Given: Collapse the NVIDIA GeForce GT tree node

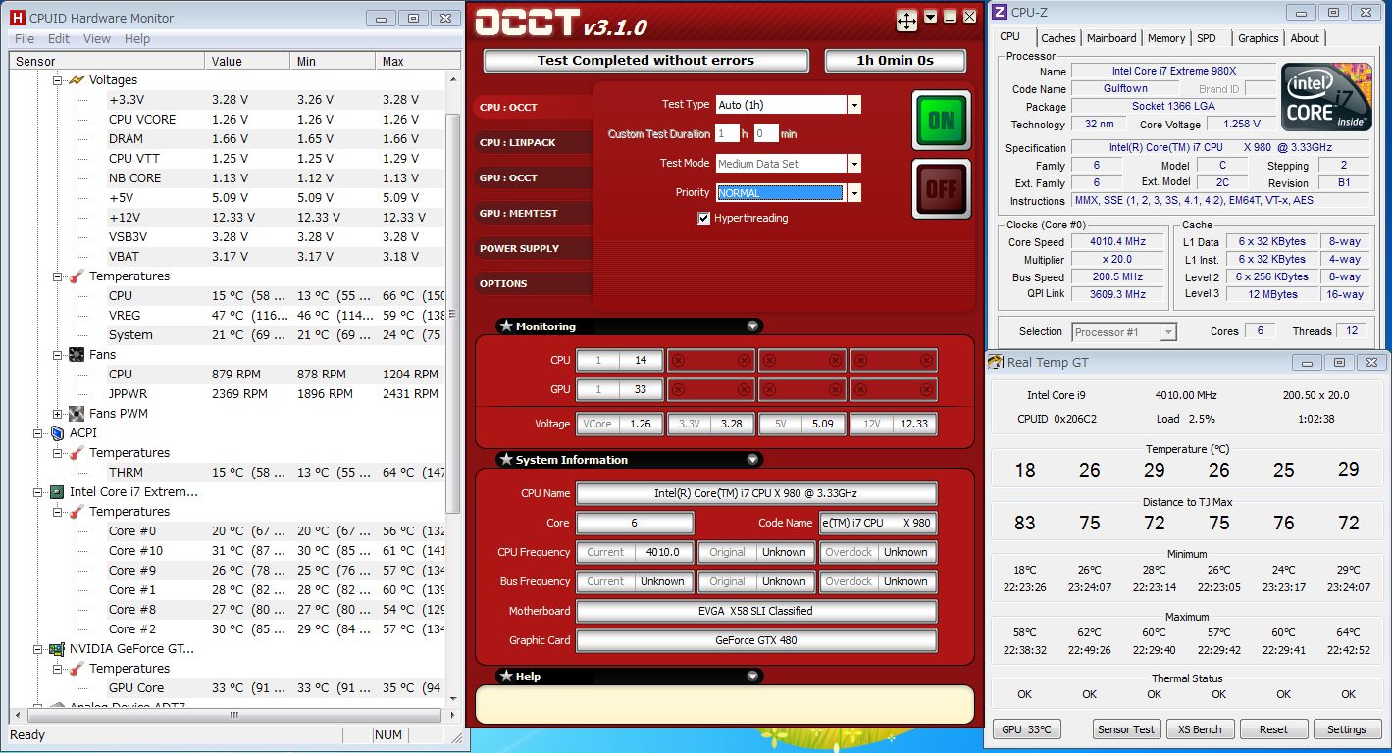Looking at the screenshot, I should pos(38,649).
